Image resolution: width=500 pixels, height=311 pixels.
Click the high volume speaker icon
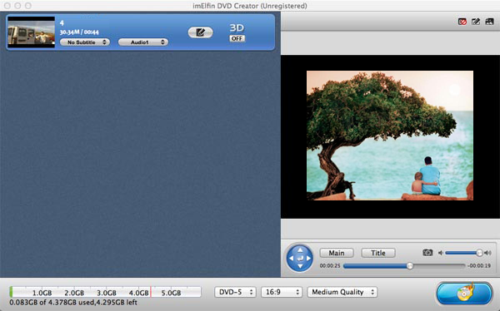point(487,253)
